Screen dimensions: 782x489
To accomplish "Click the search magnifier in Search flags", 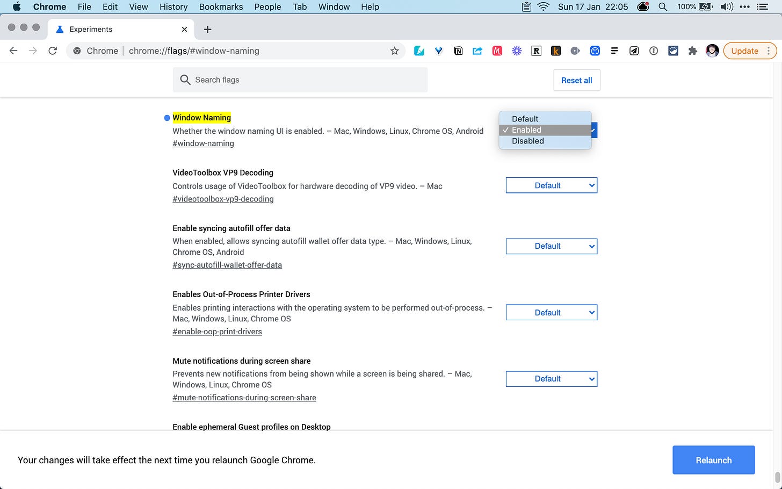I will (185, 80).
